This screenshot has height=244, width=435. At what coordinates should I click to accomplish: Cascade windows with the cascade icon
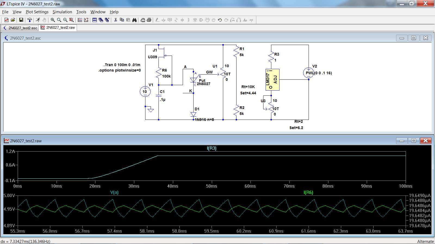[x=101, y=20]
